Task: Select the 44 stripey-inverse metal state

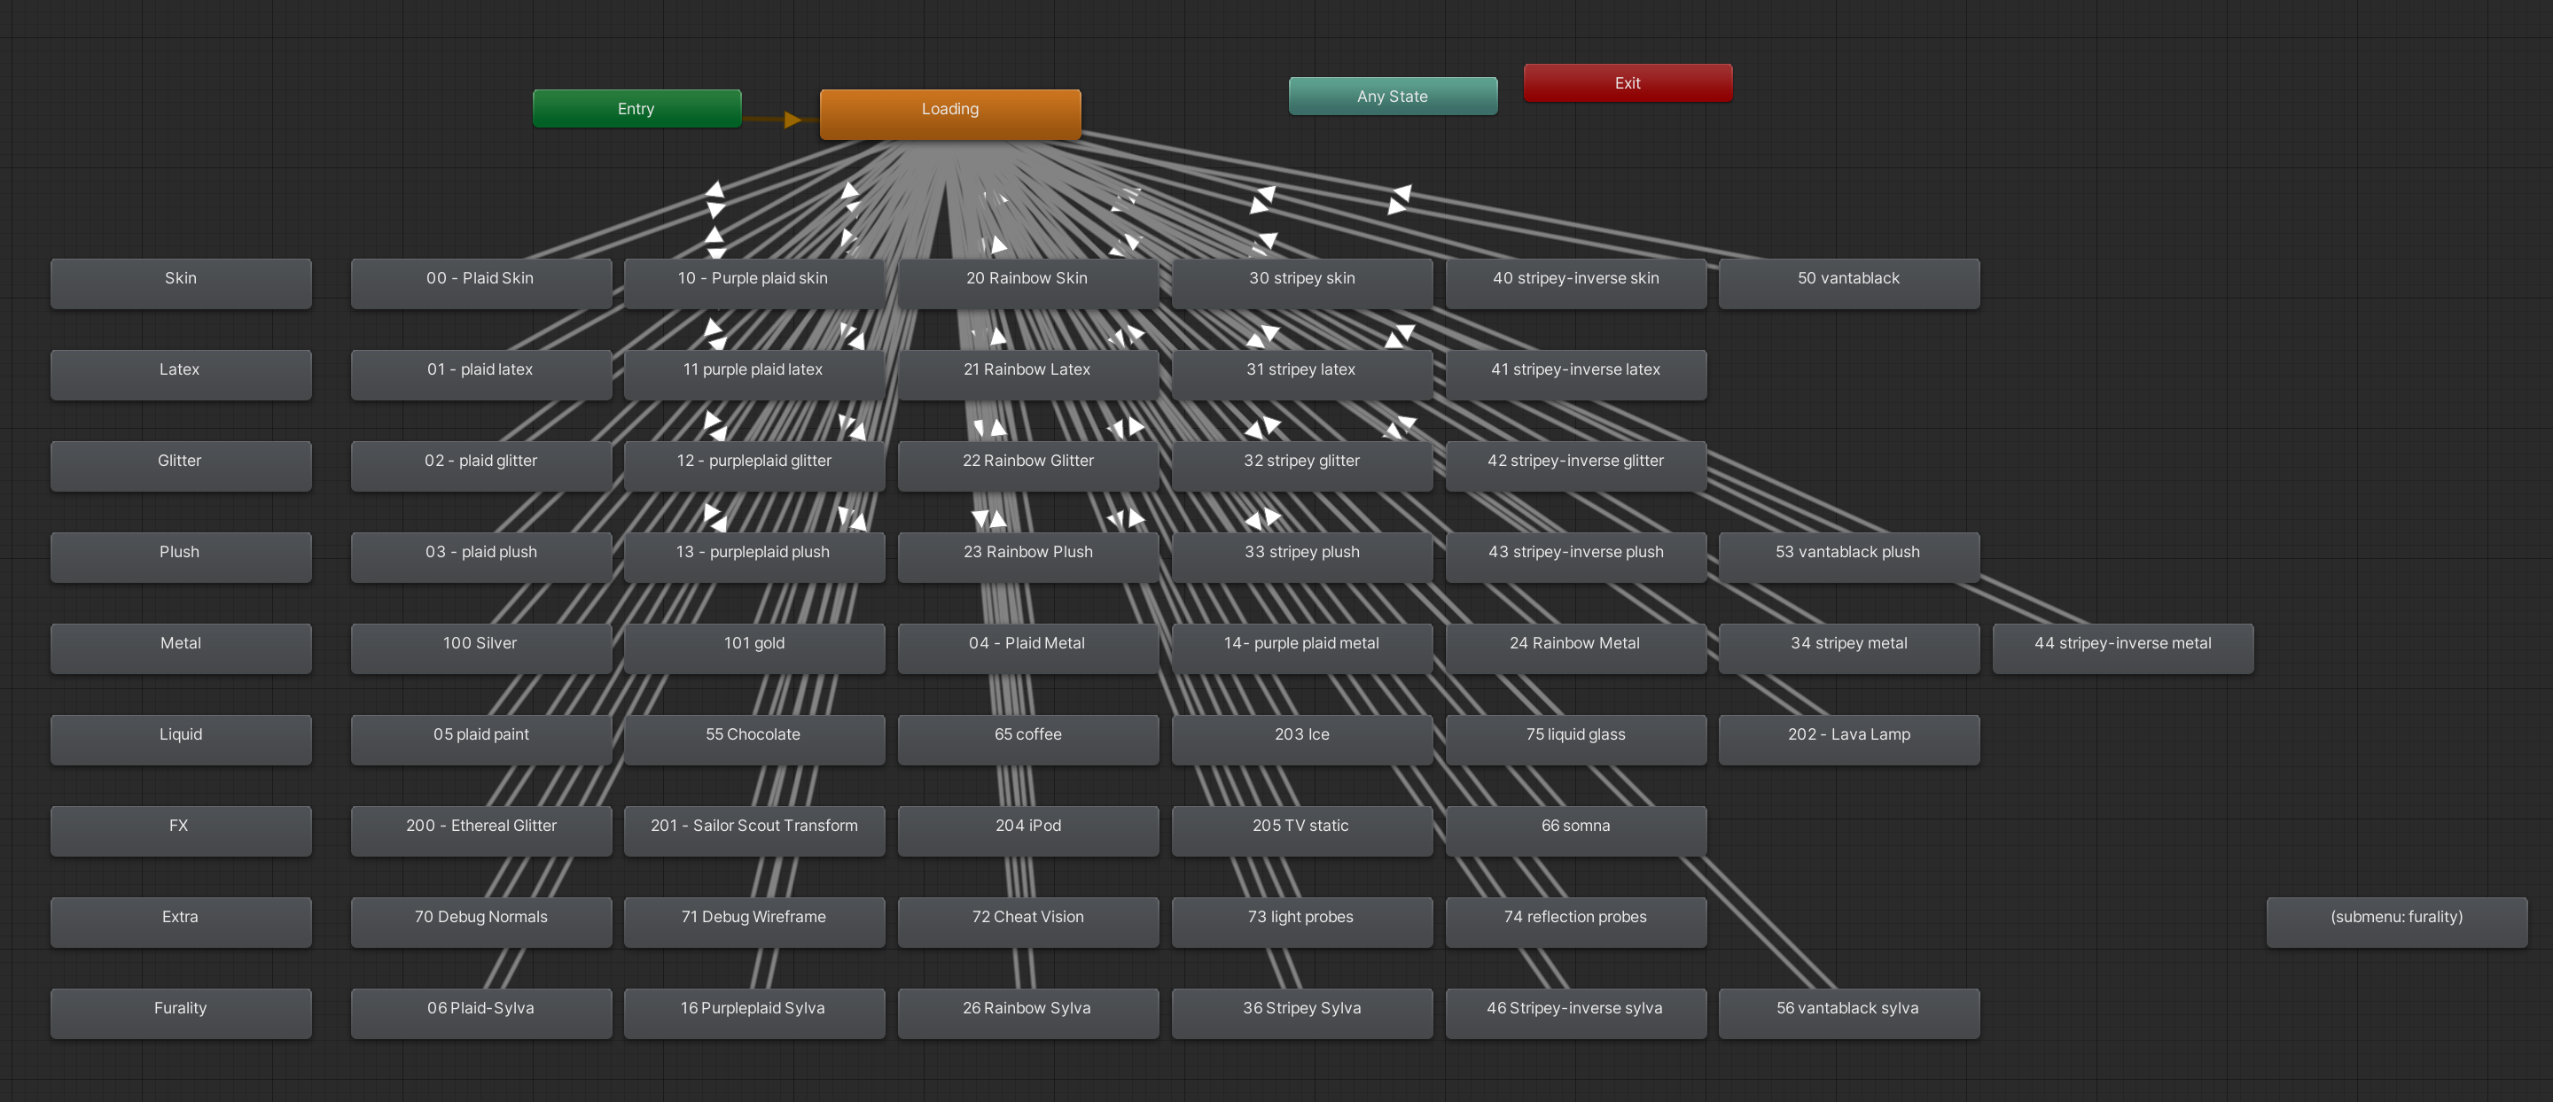Action: coord(2122,644)
